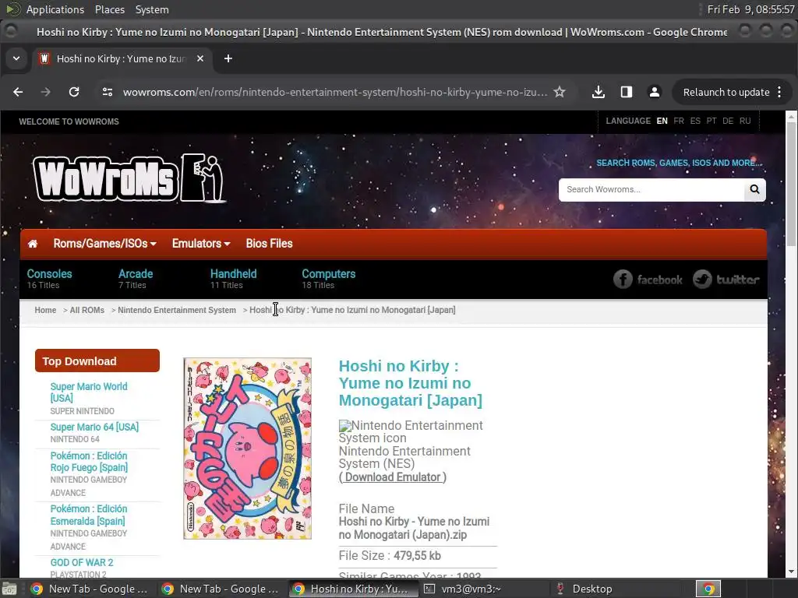Click the search magnifier button

(754, 190)
